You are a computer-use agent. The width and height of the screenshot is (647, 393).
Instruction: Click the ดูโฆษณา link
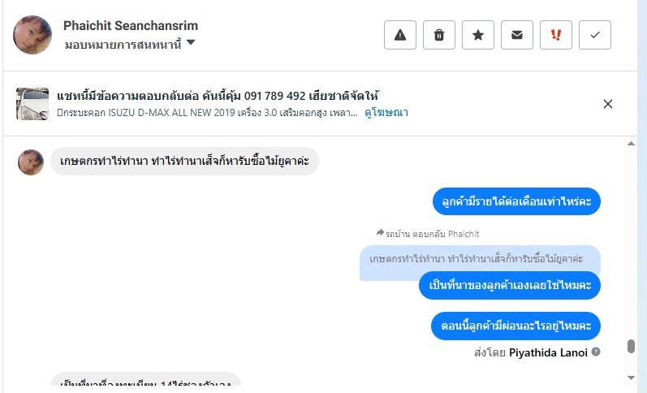tap(386, 113)
